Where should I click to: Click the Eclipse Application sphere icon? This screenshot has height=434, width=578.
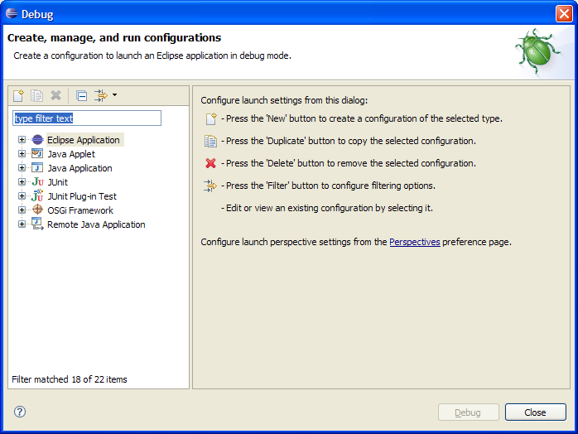[37, 140]
